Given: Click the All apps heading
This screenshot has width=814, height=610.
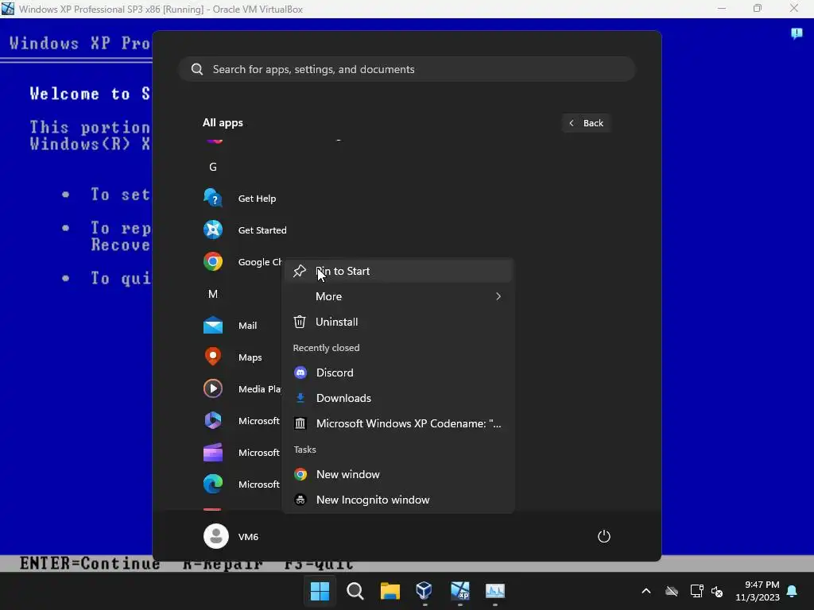Looking at the screenshot, I should (x=223, y=122).
